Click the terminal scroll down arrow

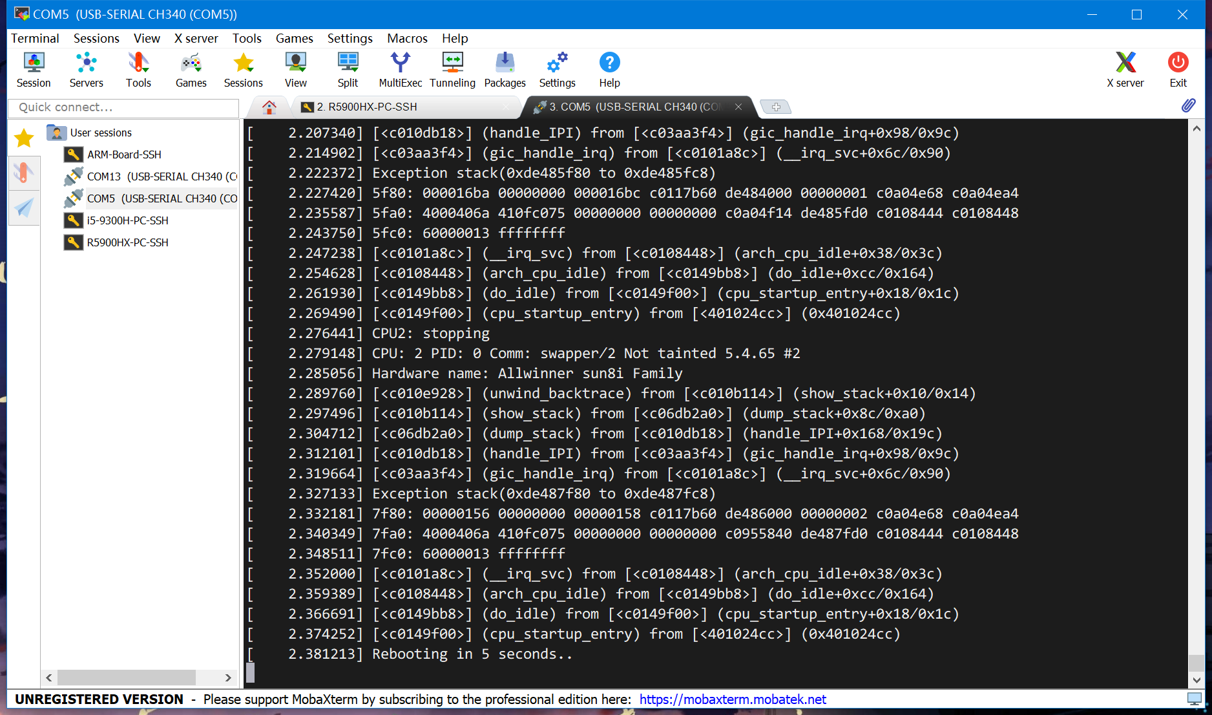pyautogui.click(x=1196, y=680)
